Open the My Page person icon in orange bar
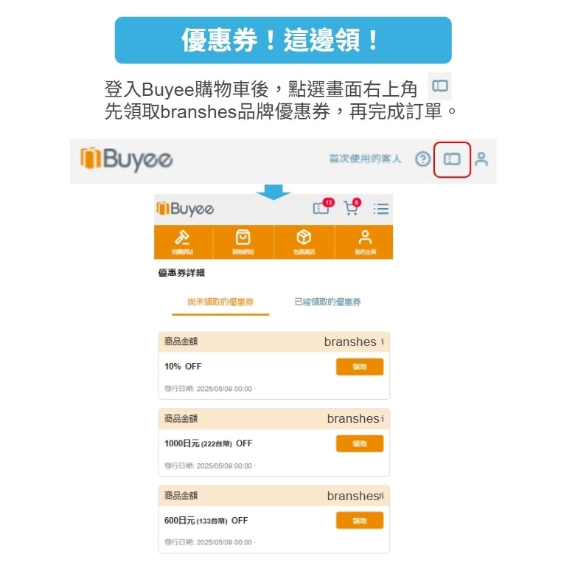Viewport: 575px width, 571px height. point(365,241)
